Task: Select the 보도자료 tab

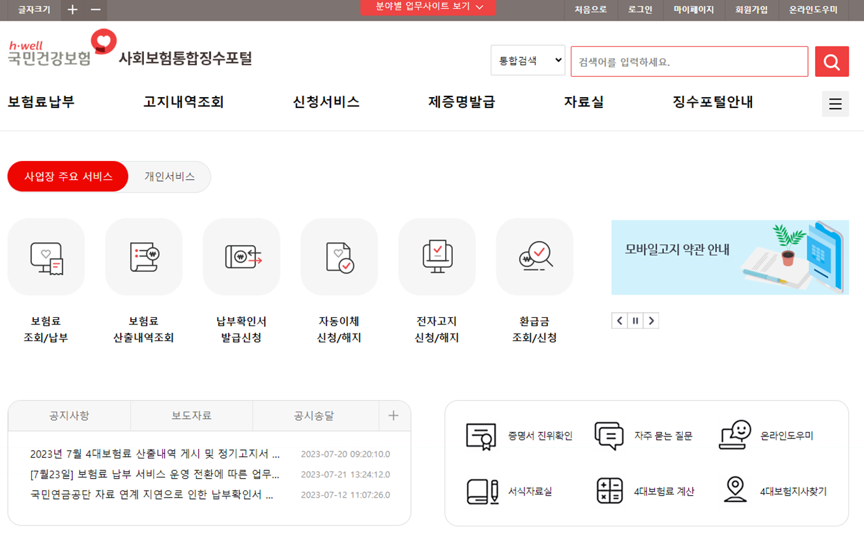Action: click(192, 416)
